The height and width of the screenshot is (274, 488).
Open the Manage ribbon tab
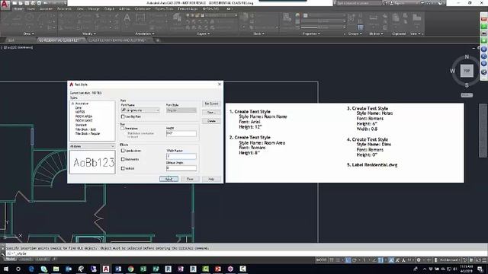(94, 8)
